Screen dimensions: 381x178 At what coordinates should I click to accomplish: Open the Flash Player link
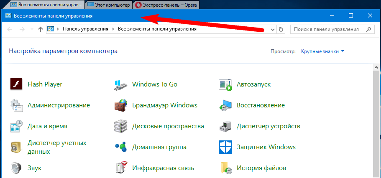(x=45, y=84)
